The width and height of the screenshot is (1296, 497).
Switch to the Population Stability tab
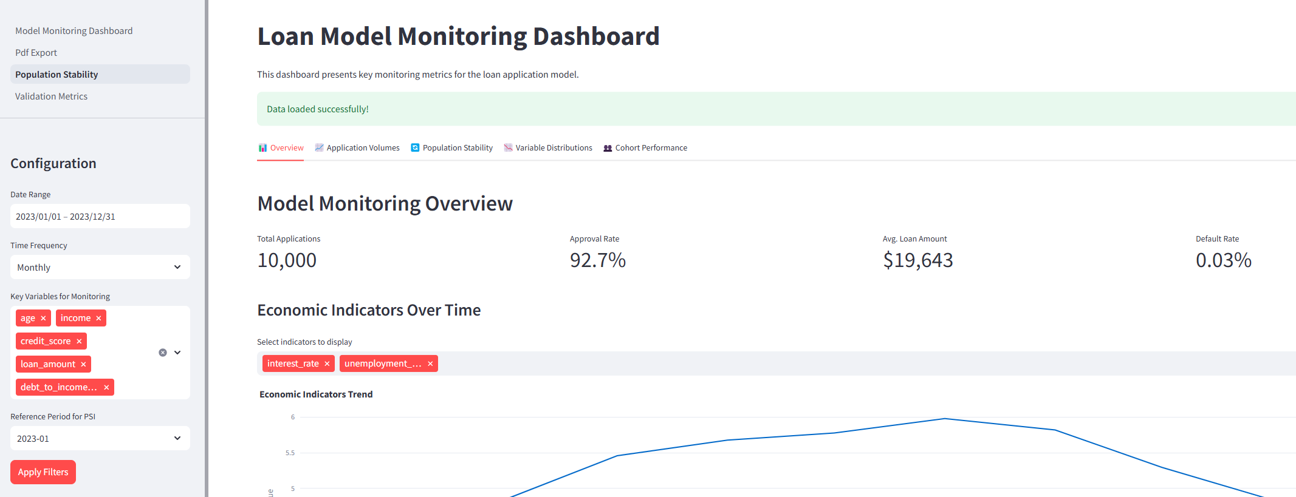point(452,148)
